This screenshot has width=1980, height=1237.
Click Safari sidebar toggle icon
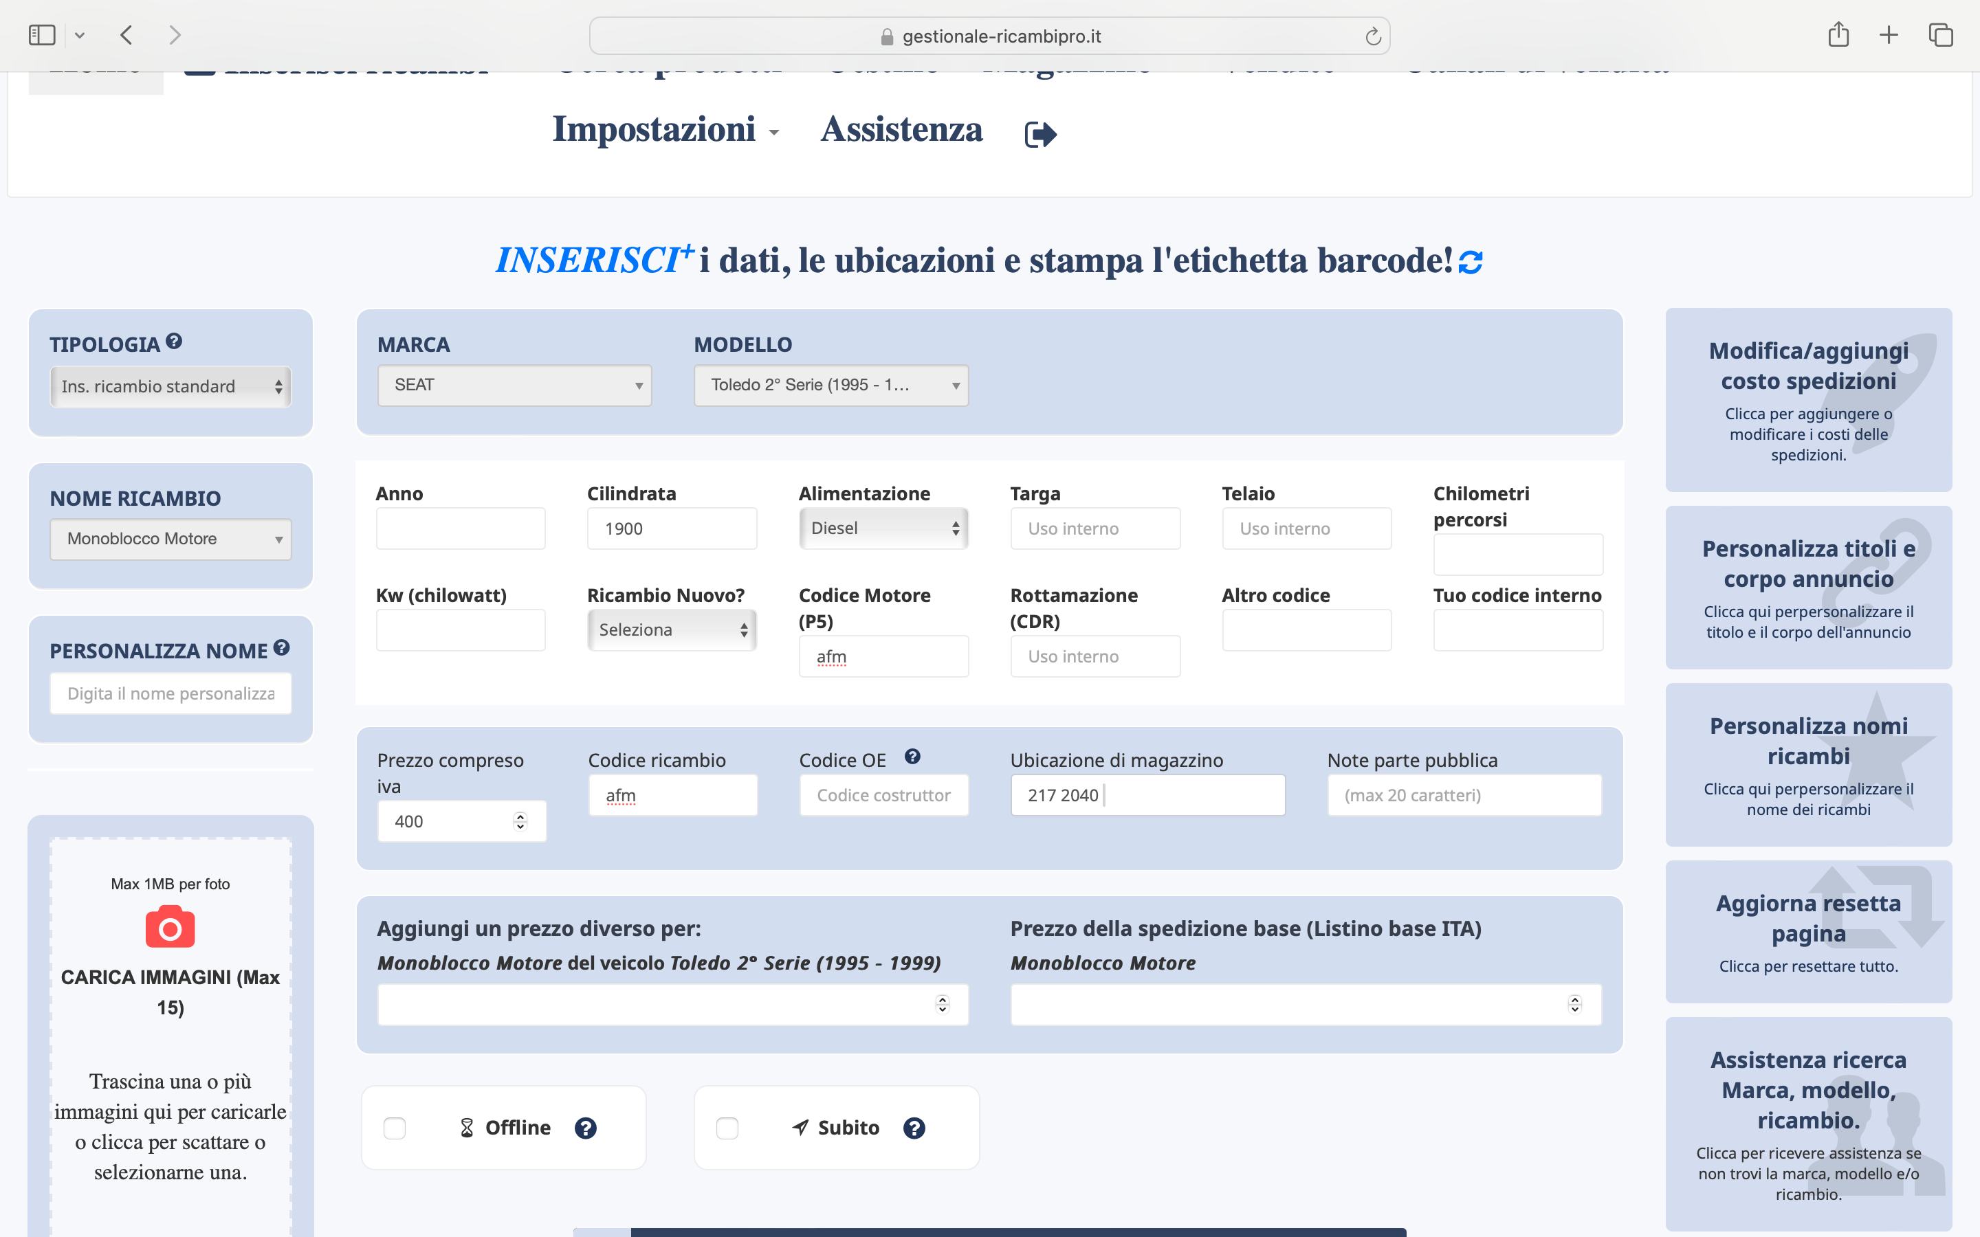(42, 35)
